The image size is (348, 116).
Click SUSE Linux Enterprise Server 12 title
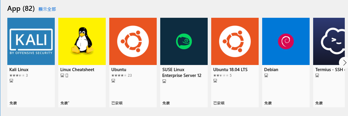[182, 73]
